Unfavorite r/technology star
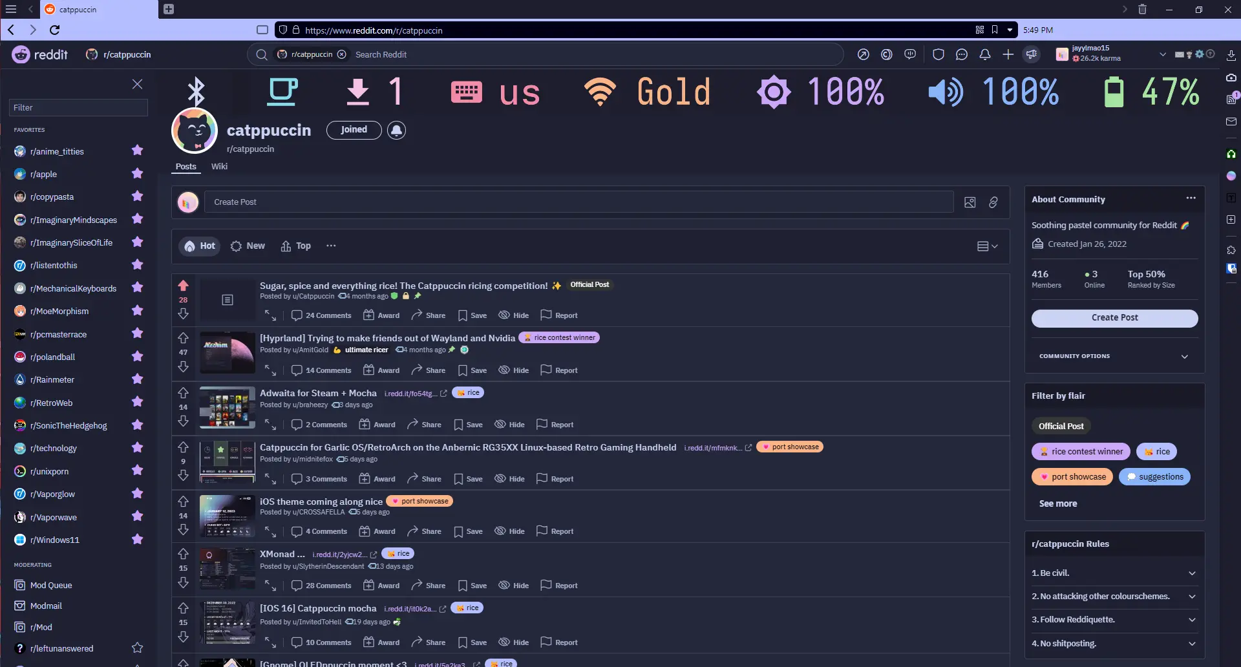This screenshot has height=667, width=1241. coord(137,448)
